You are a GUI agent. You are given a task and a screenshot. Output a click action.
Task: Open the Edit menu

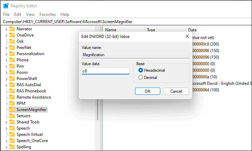(x=18, y=14)
